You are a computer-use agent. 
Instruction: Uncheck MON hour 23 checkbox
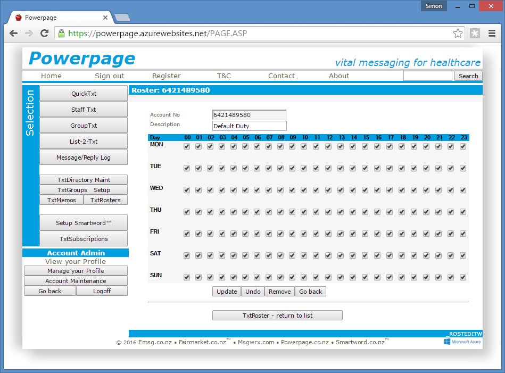[x=463, y=146]
